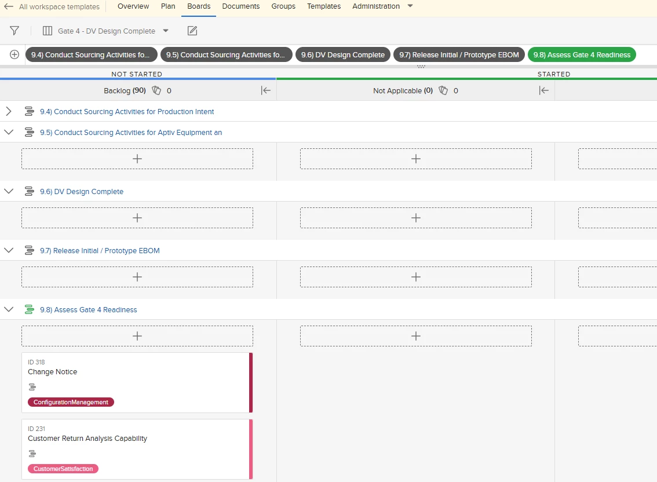Open the Groups tab
Image resolution: width=657 pixels, height=482 pixels.
283,6
